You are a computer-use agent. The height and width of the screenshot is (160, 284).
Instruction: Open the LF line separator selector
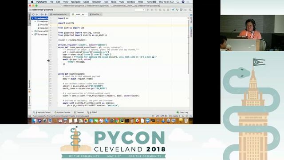tap(157, 116)
